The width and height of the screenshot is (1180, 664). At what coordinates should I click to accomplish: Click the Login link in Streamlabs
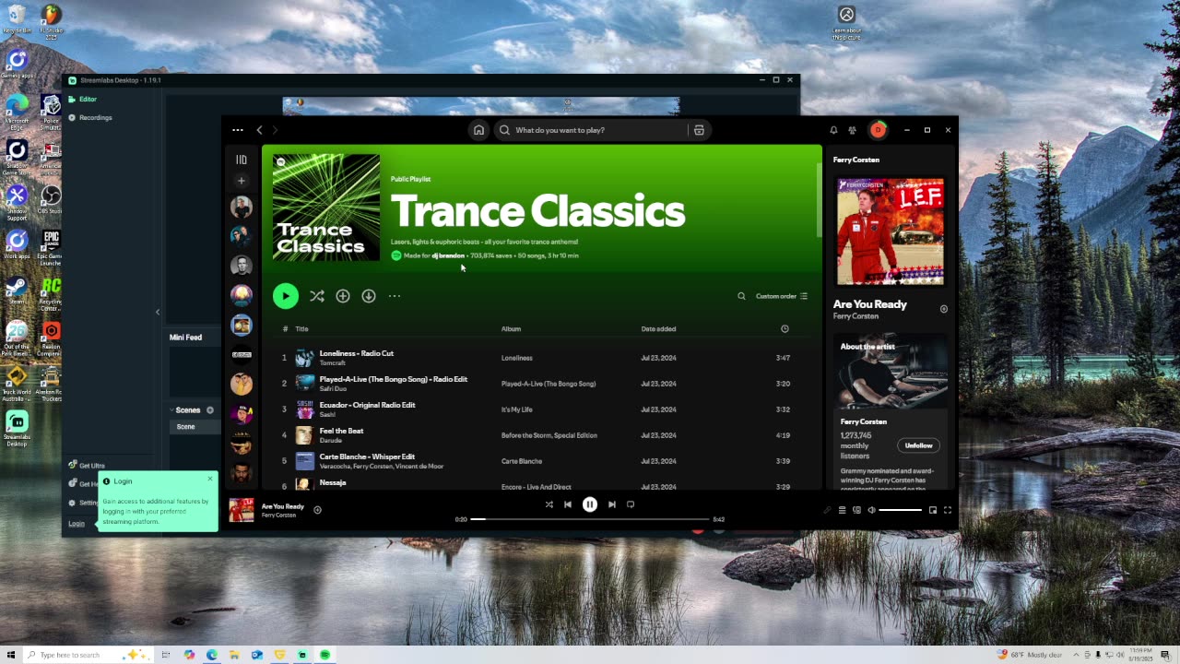(x=77, y=524)
